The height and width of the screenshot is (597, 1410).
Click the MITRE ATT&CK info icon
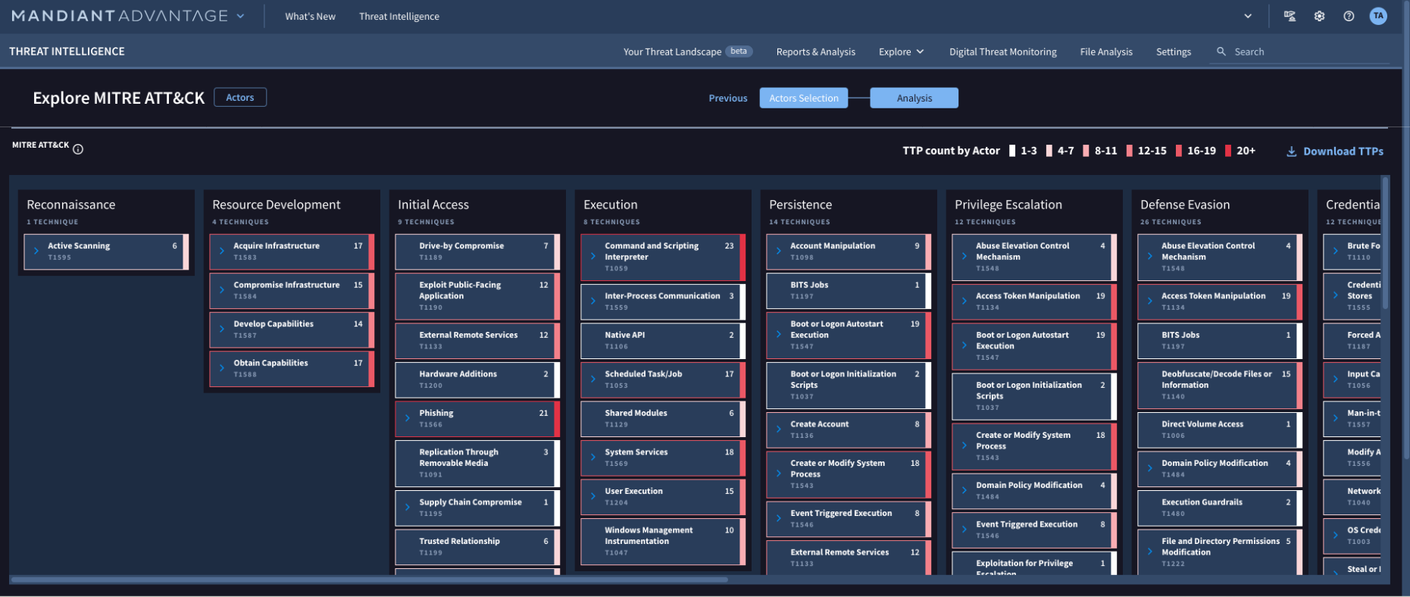pyautogui.click(x=78, y=149)
